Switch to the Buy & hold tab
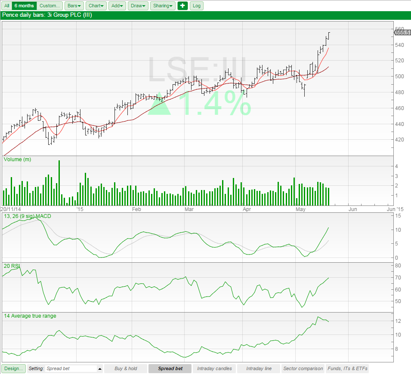This screenshot has height=374, width=411. pos(126,368)
